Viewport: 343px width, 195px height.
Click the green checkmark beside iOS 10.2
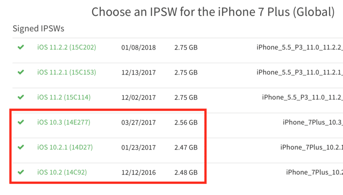coord(21,172)
